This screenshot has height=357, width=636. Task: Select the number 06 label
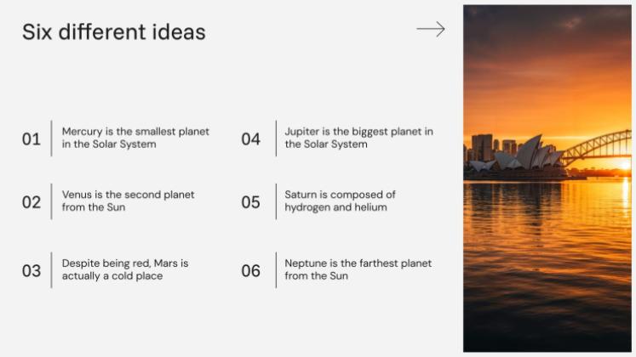point(250,271)
